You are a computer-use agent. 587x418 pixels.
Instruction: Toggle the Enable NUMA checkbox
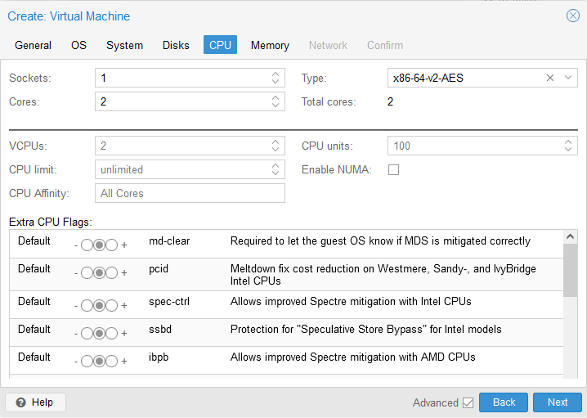393,169
